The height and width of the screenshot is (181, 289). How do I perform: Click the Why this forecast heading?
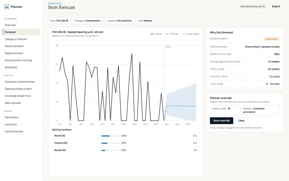(x=221, y=32)
